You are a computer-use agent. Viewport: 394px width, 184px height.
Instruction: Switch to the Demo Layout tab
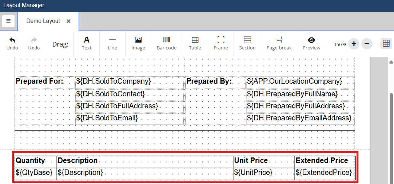point(43,21)
